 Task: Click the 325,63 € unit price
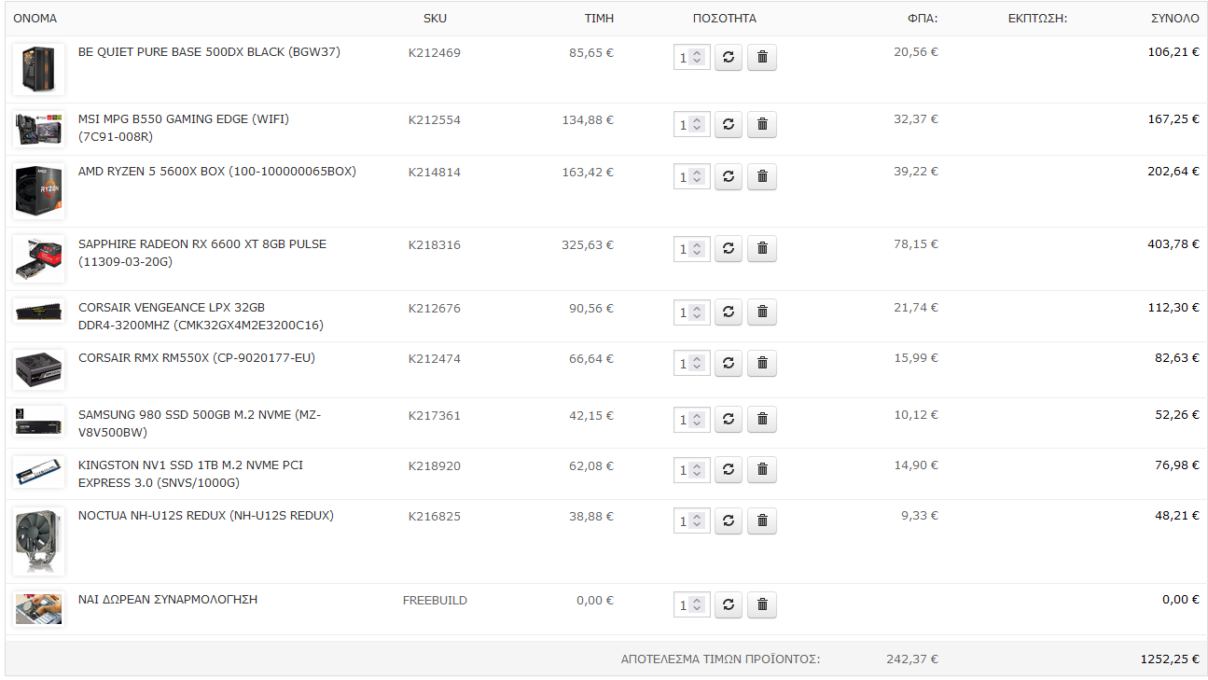[588, 245]
